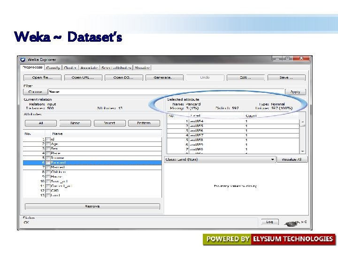Select the asd856 label row
The width and height of the screenshot is (338, 253).
click(x=233, y=131)
